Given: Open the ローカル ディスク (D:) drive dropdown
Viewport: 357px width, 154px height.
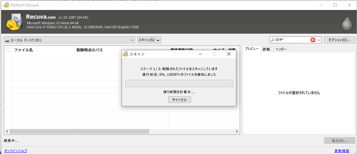Looking at the screenshot, I should [69, 40].
